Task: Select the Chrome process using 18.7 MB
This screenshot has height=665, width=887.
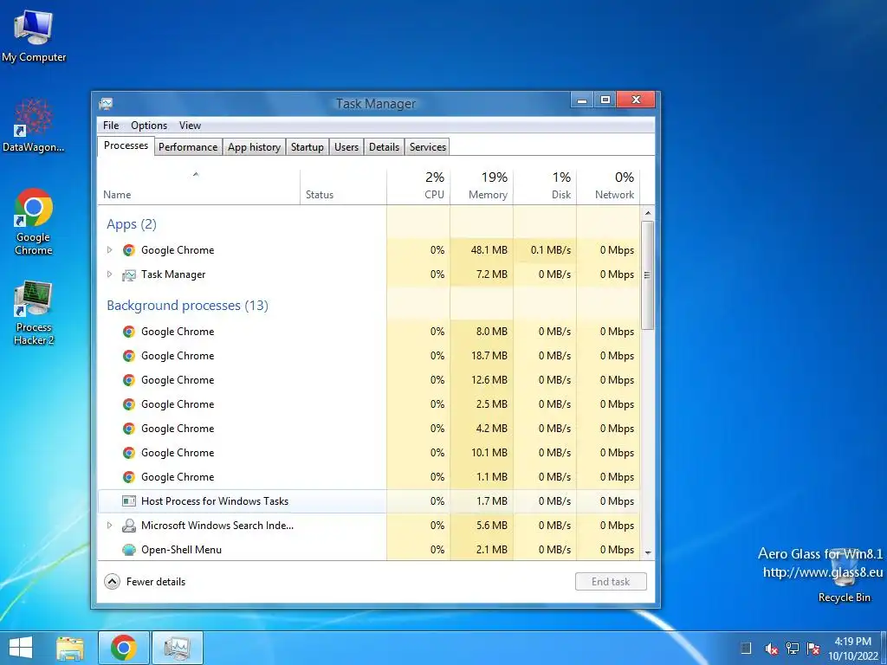Action: [x=369, y=356]
